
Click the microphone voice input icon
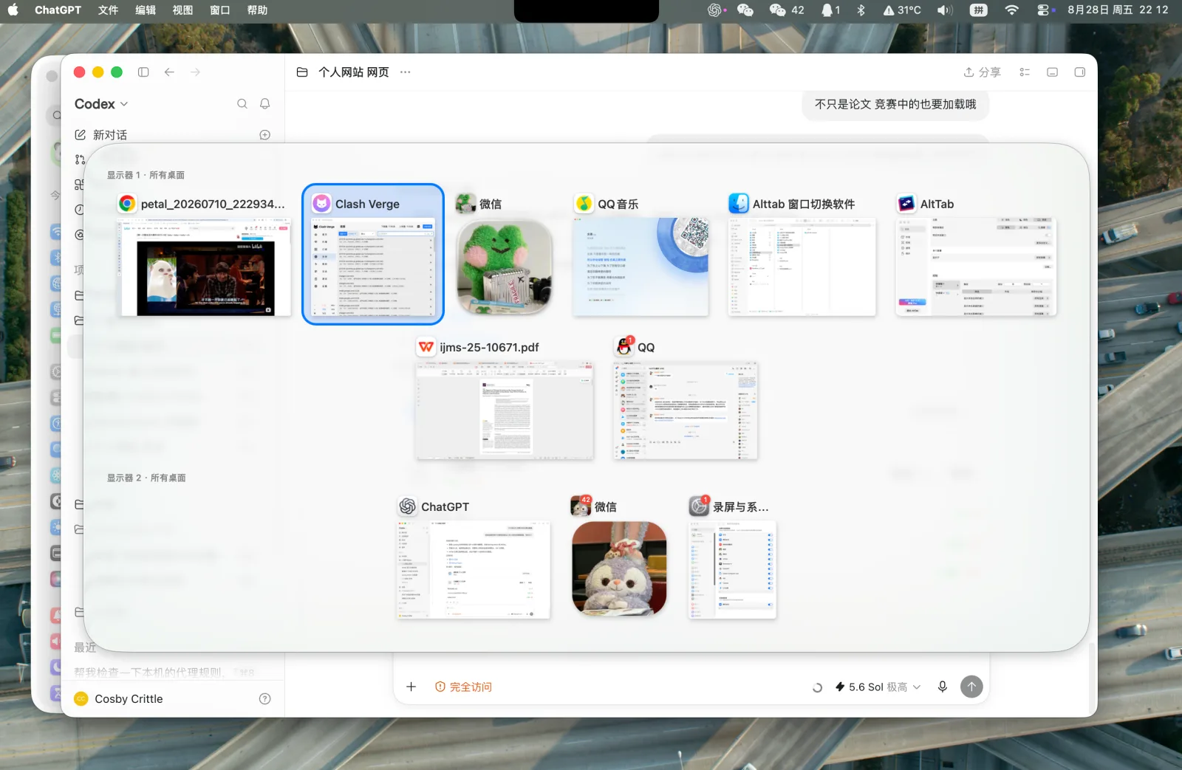pyautogui.click(x=943, y=687)
